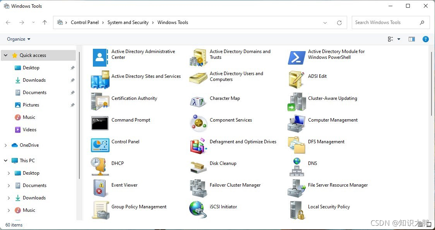Launch Active Directory Module for Windows PowerShell icon
Image resolution: width=435 pixels, height=230 pixels.
(296, 57)
